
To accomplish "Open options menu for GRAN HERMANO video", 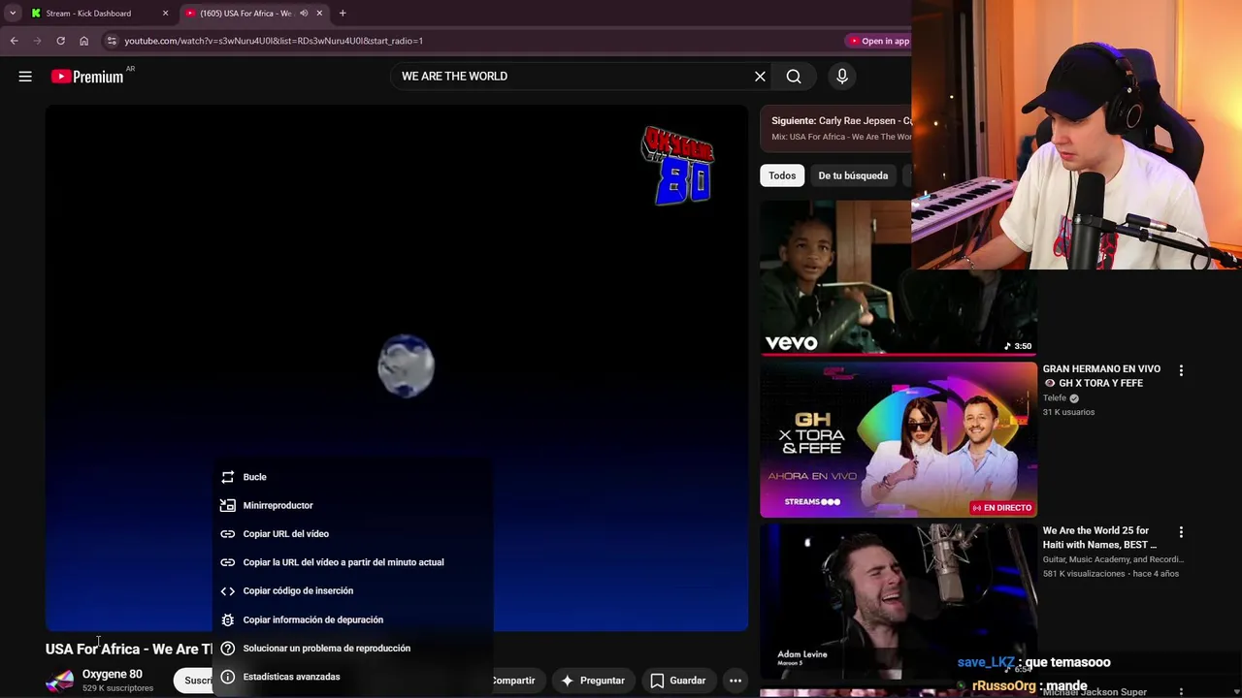I will coord(1181,370).
